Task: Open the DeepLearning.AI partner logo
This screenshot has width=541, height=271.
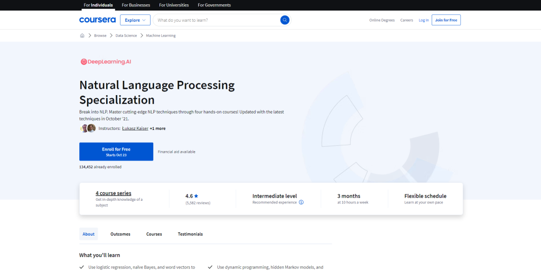Action: (106, 62)
